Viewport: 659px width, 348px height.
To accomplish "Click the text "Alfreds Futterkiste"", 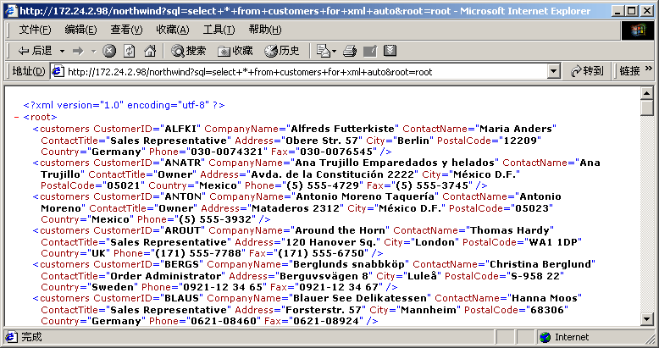I will [x=344, y=129].
